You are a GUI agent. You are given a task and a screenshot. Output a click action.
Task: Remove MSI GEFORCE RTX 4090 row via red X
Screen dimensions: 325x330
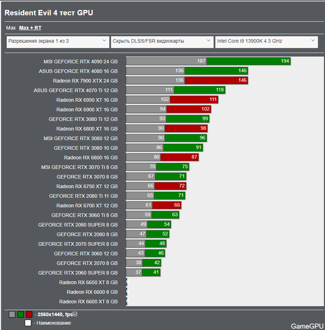tap(121, 62)
